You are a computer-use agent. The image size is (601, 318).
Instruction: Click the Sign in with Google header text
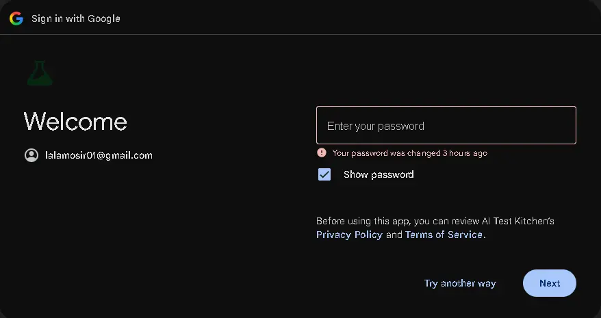[x=76, y=18]
